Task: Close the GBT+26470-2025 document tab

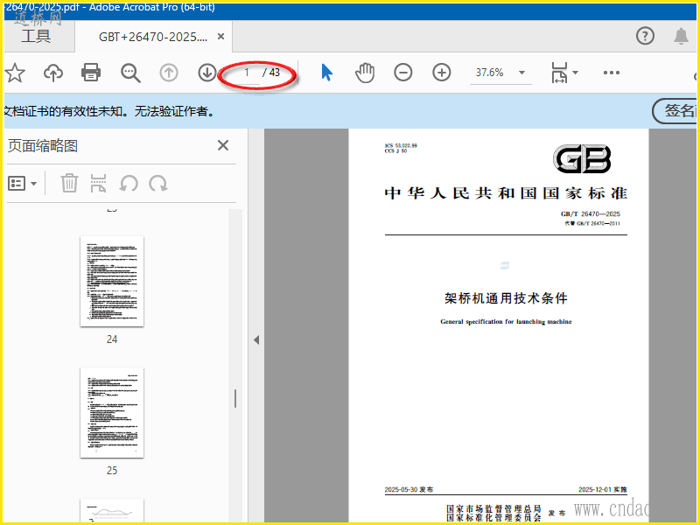Action: click(220, 37)
